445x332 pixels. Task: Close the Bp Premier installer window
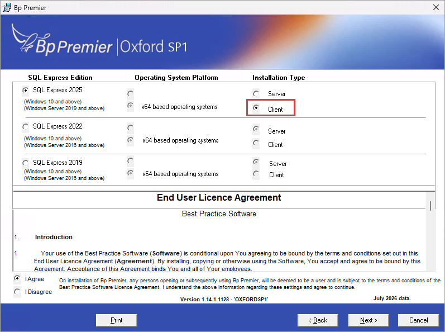(x=436, y=7)
